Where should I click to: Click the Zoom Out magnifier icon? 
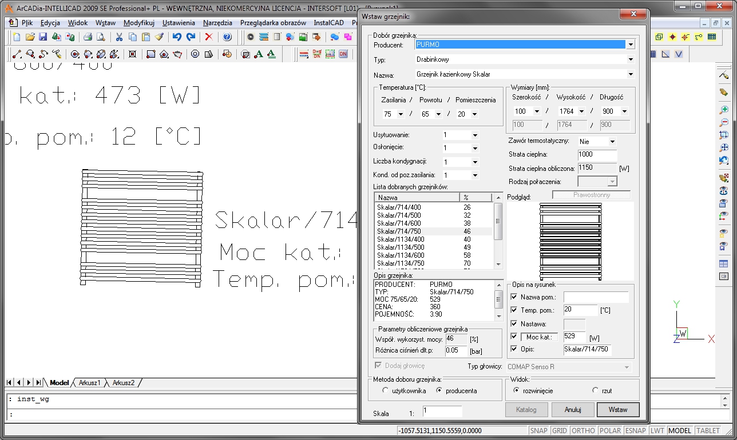(724, 122)
